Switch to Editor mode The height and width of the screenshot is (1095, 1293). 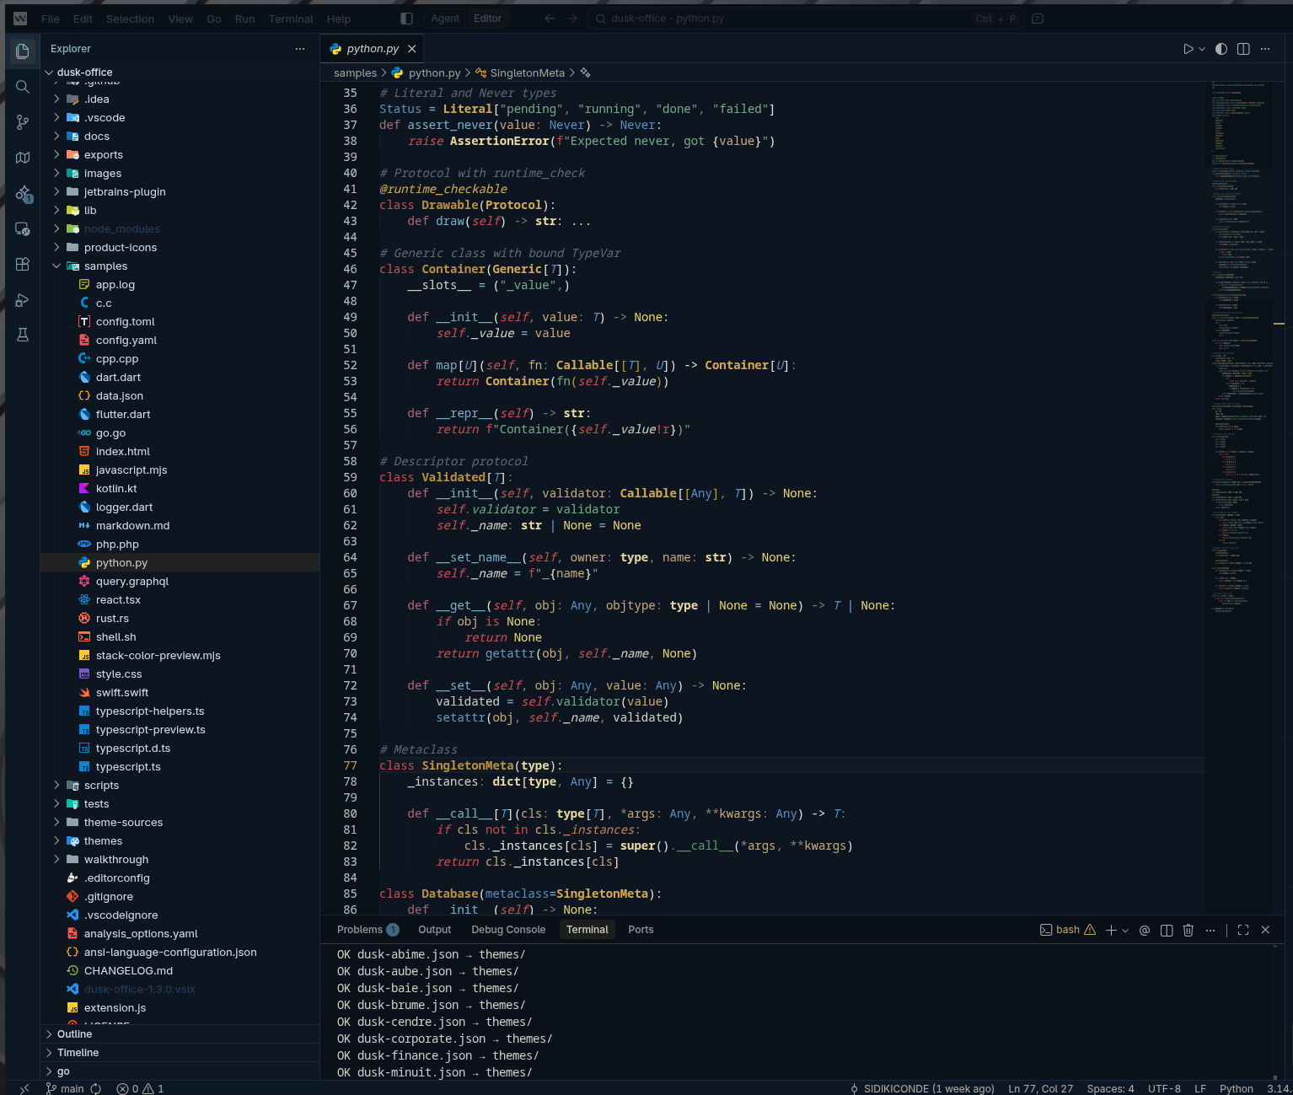pos(487,19)
